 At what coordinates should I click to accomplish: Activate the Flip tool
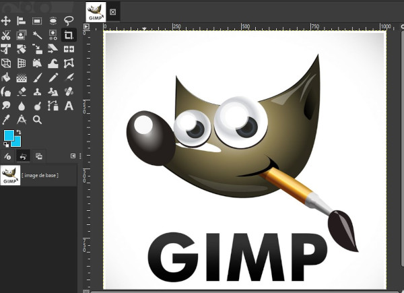pyautogui.click(x=69, y=49)
